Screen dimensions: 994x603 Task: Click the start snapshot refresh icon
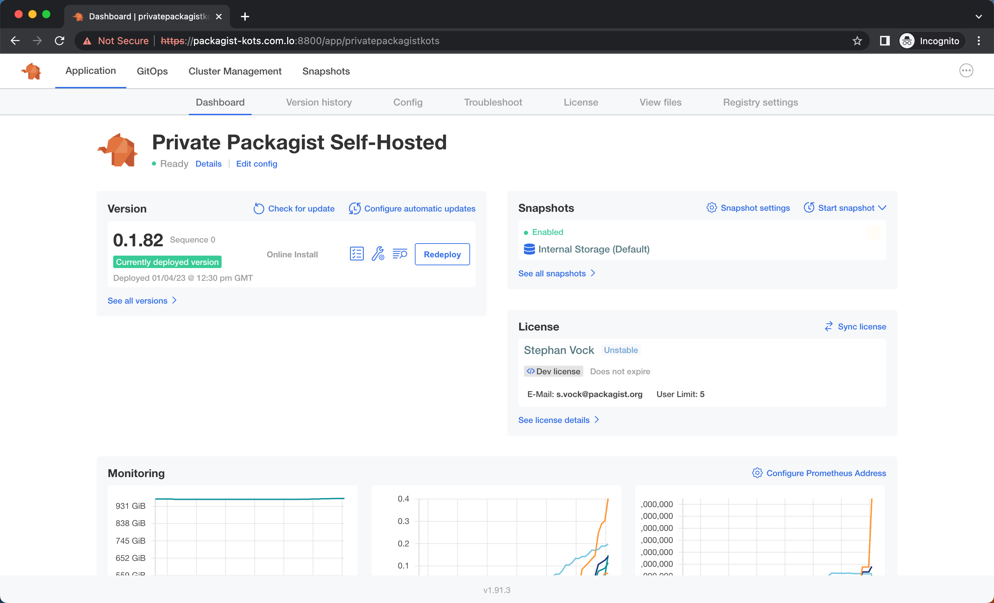(x=808, y=208)
